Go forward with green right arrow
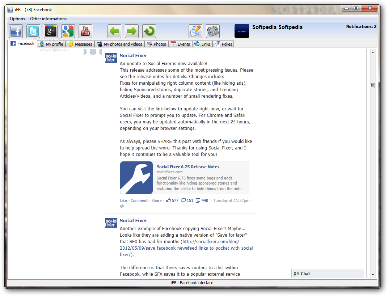 [x=132, y=31]
